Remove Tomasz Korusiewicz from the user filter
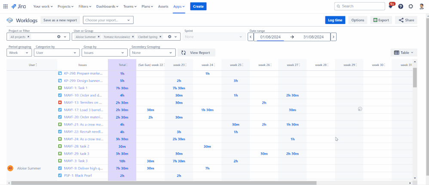The height and width of the screenshot is (185, 429). tap(133, 36)
